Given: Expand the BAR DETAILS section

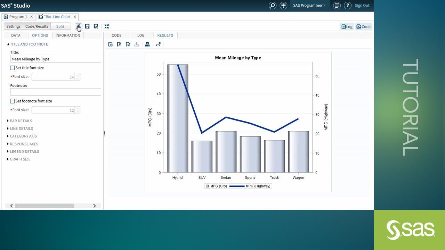Looking at the screenshot, I should pyautogui.click(x=21, y=121).
